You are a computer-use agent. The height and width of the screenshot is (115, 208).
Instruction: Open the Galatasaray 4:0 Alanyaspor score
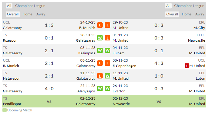tap(49, 89)
